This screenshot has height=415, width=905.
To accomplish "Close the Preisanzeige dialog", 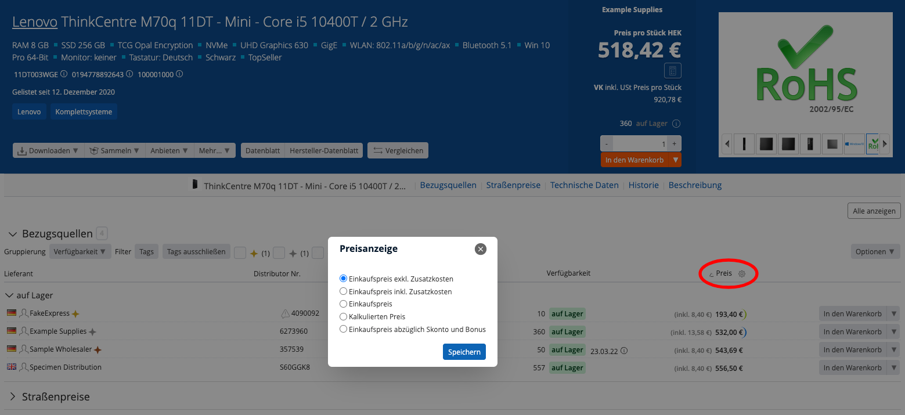I will (x=480, y=249).
